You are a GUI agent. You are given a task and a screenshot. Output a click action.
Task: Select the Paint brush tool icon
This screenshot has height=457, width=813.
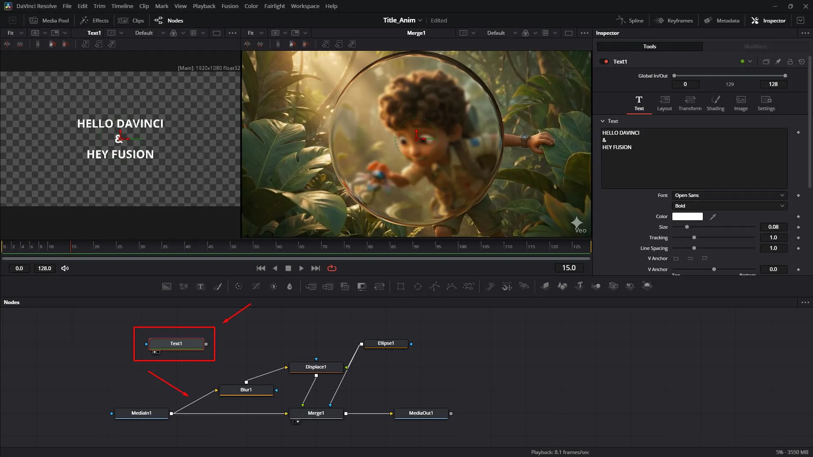pos(217,287)
